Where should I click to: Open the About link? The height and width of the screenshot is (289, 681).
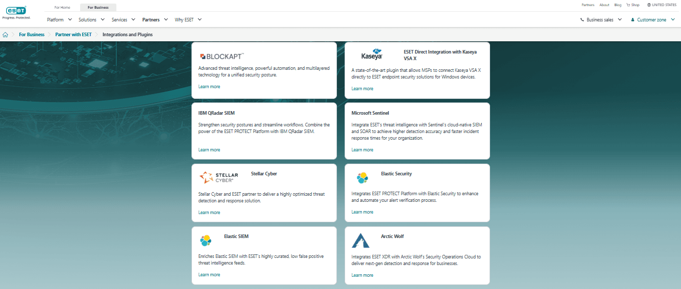click(604, 5)
